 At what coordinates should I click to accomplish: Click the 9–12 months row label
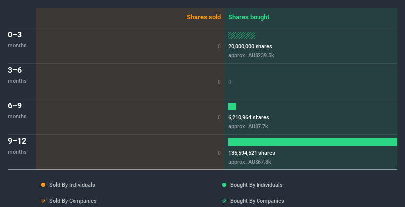pyautogui.click(x=17, y=146)
